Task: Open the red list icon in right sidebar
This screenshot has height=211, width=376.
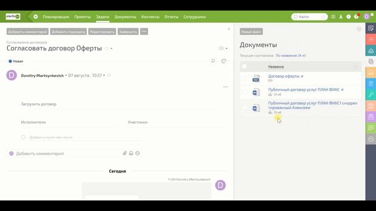Action: (x=371, y=39)
